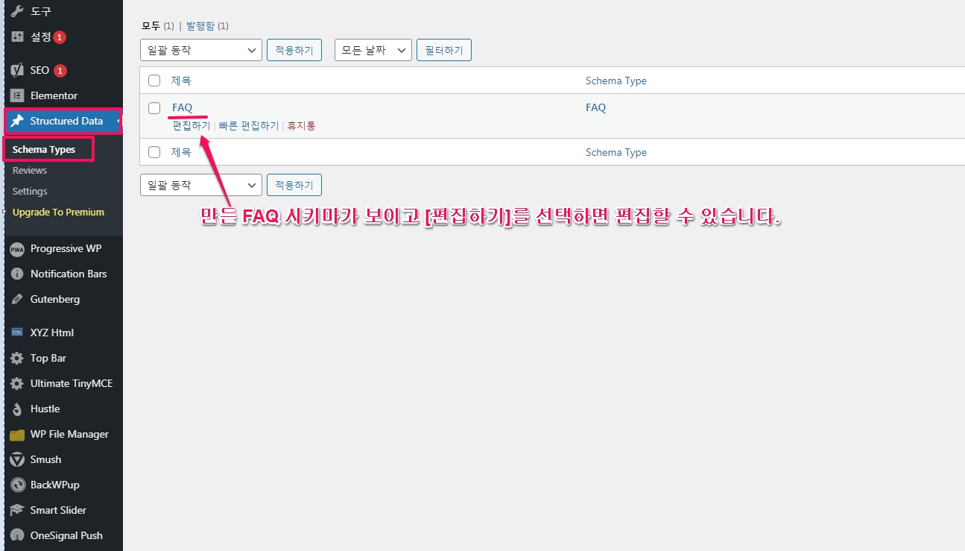
Task: Click the Smush icon
Action: click(x=17, y=460)
